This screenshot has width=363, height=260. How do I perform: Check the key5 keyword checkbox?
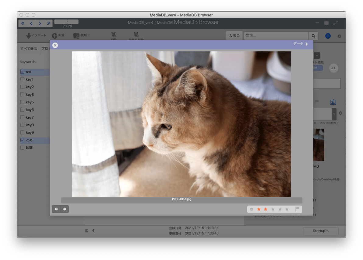click(23, 102)
